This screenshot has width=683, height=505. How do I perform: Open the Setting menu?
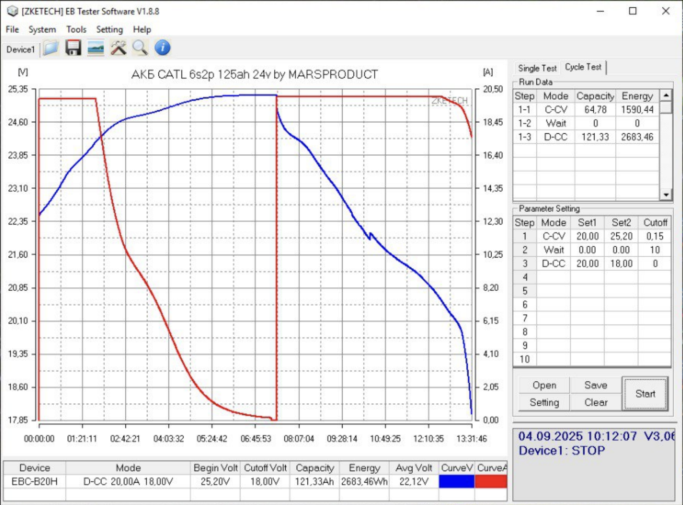tap(109, 29)
